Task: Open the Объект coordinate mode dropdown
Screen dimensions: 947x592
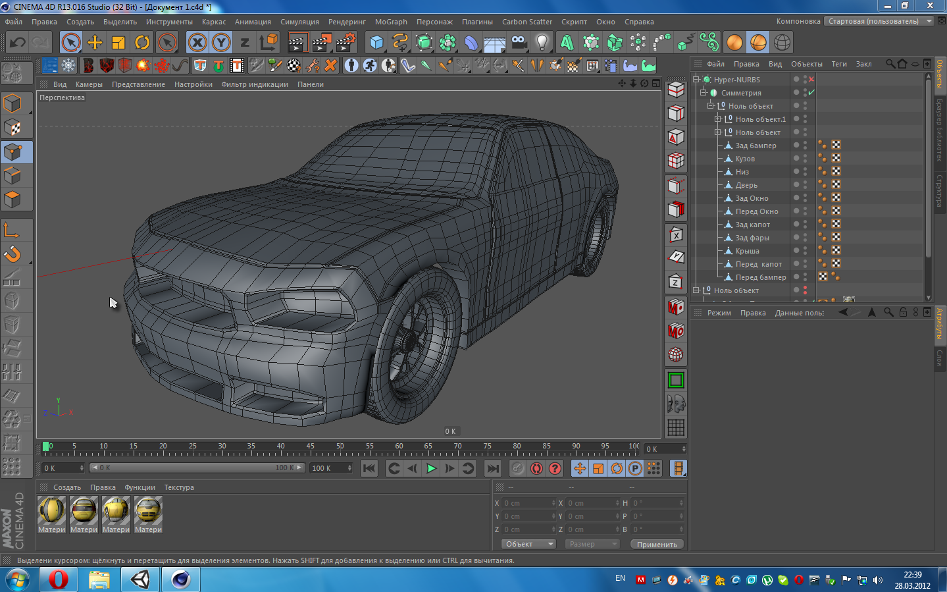Action: pyautogui.click(x=528, y=544)
